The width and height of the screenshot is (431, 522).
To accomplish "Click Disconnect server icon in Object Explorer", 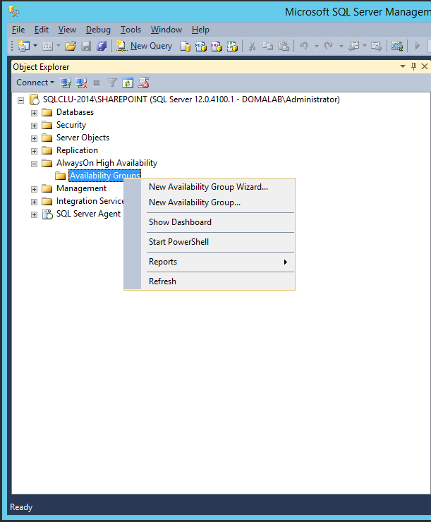I will [x=81, y=83].
